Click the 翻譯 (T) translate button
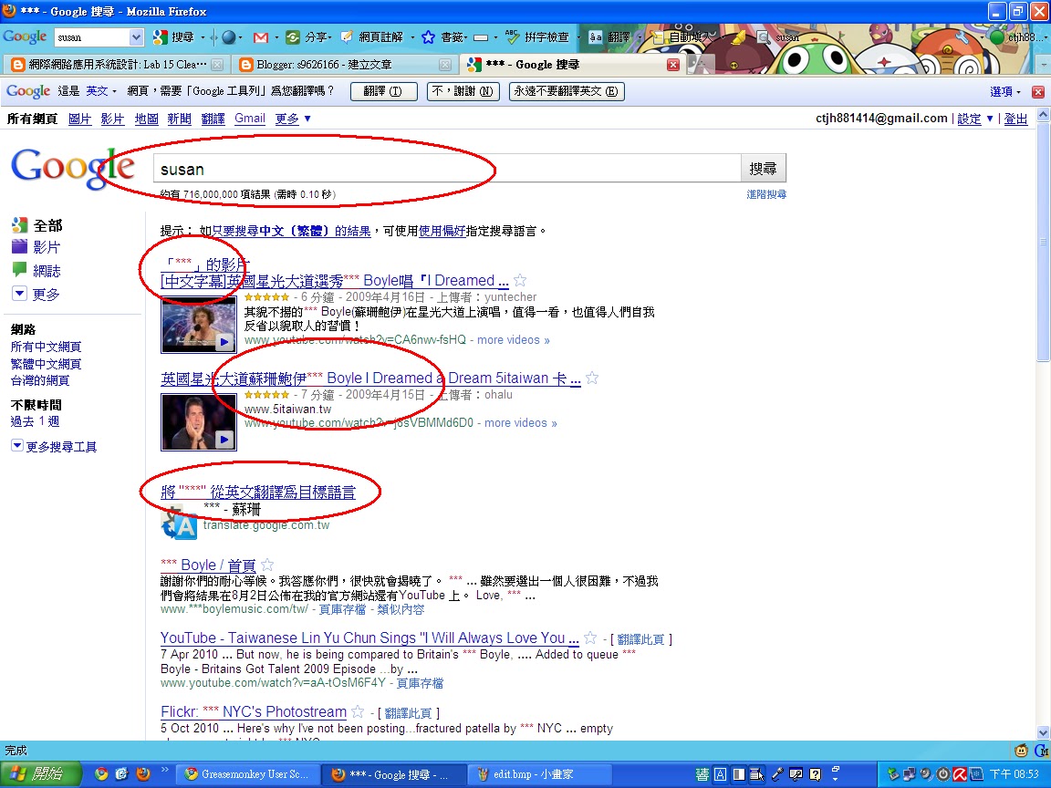The height and width of the screenshot is (788, 1051). click(x=384, y=91)
